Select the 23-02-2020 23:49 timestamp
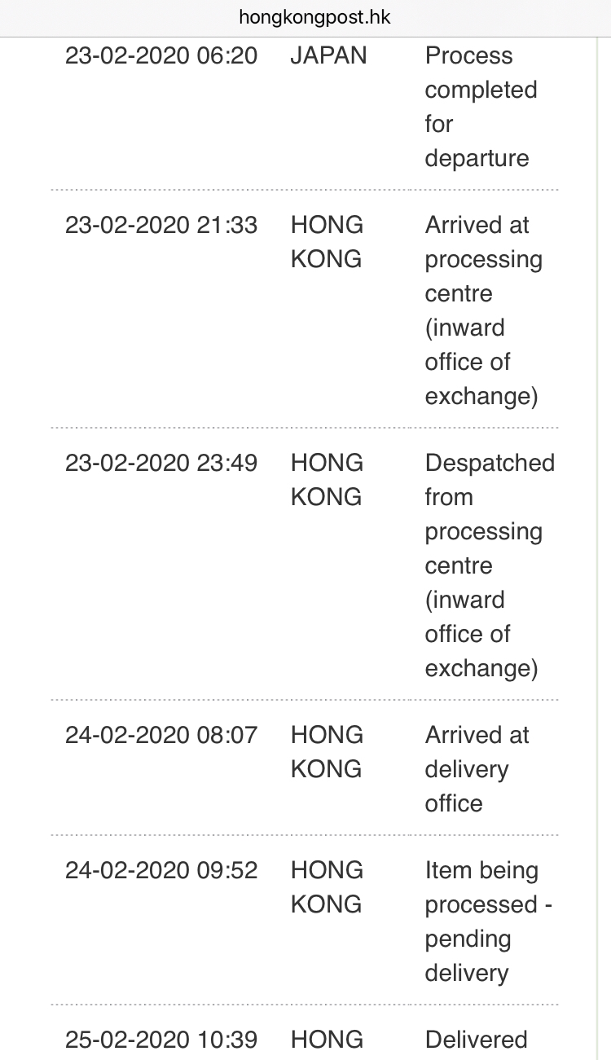The image size is (611, 1060). pos(161,463)
